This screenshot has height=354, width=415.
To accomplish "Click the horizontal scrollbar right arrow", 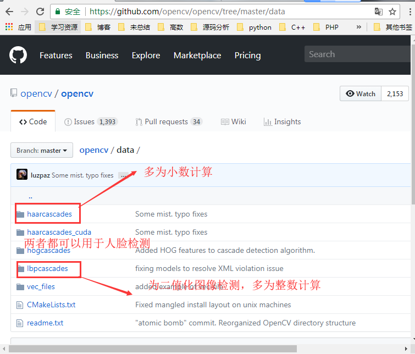I will click(406, 349).
